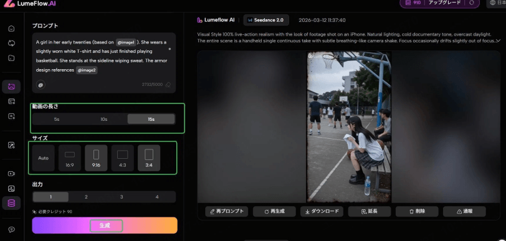Screen dimensions: 506x241
Task: Click the Seedance 2.0 model tag
Action: coord(266,20)
